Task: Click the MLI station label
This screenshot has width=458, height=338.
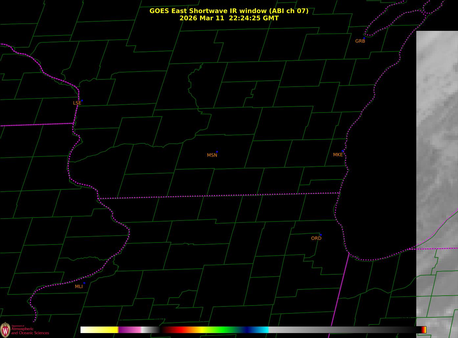Action: [x=79, y=286]
